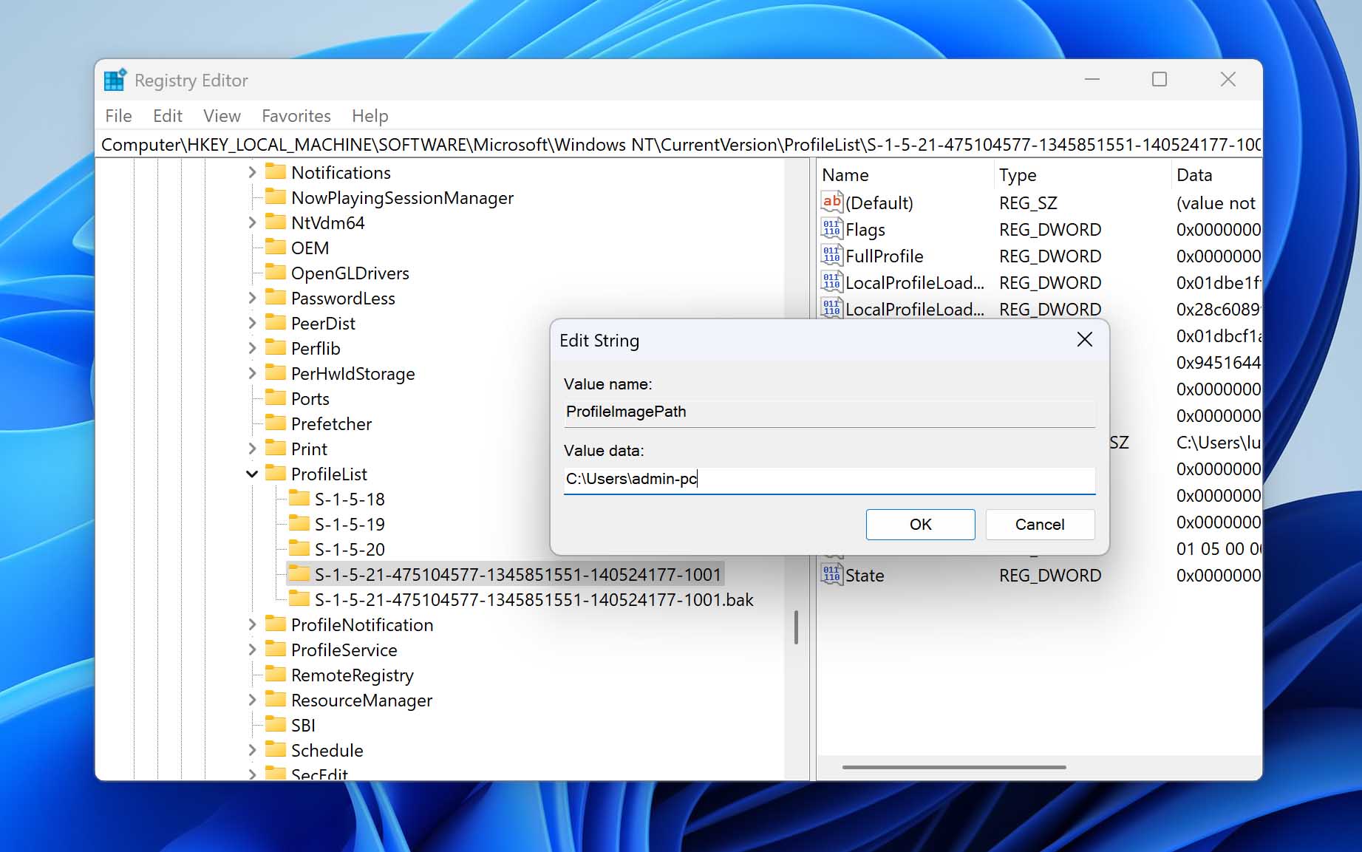The height and width of the screenshot is (852, 1362).
Task: Click the string icon of (Default) value
Action: pos(832,202)
